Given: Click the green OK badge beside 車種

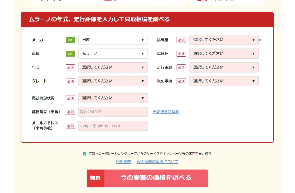Looking at the screenshot, I should coord(70,54).
